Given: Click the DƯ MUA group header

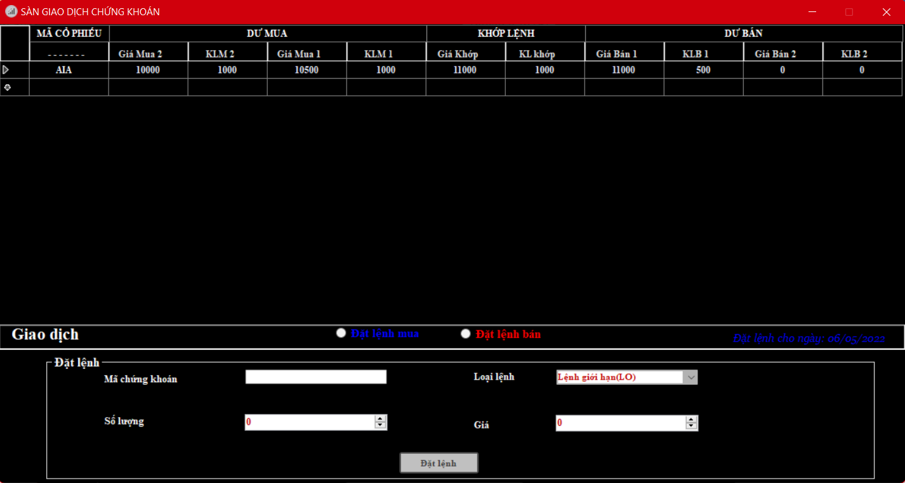Looking at the screenshot, I should 267,34.
